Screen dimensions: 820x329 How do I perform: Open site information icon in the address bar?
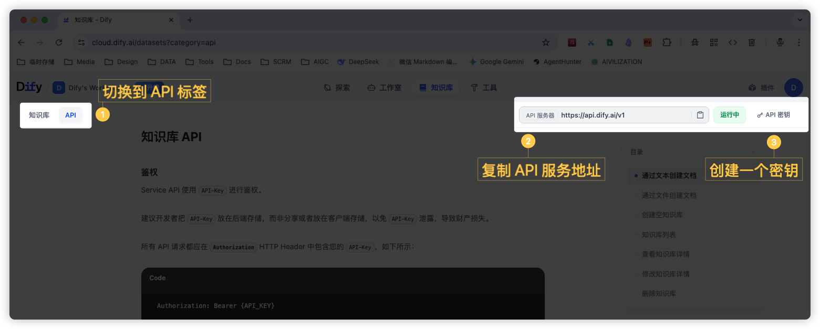pyautogui.click(x=81, y=43)
